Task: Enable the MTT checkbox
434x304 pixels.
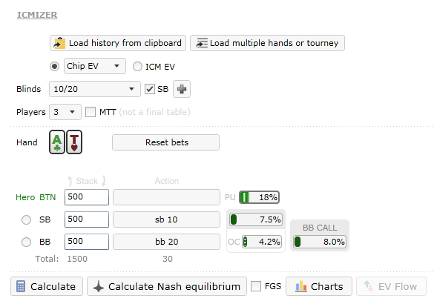Action: [91, 112]
